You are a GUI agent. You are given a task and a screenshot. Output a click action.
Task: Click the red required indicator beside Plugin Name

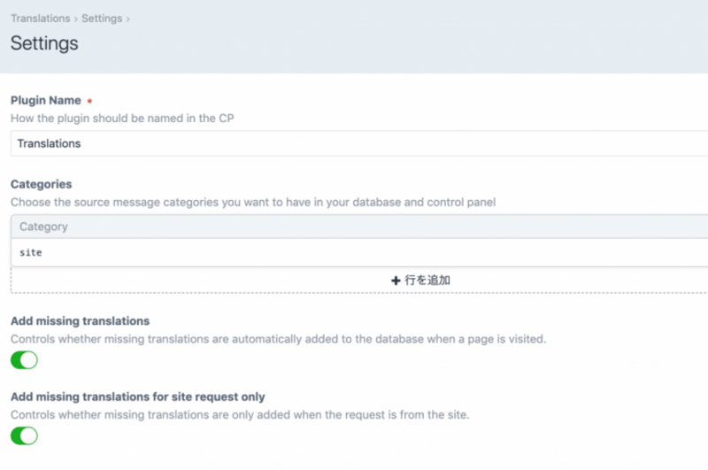click(89, 102)
